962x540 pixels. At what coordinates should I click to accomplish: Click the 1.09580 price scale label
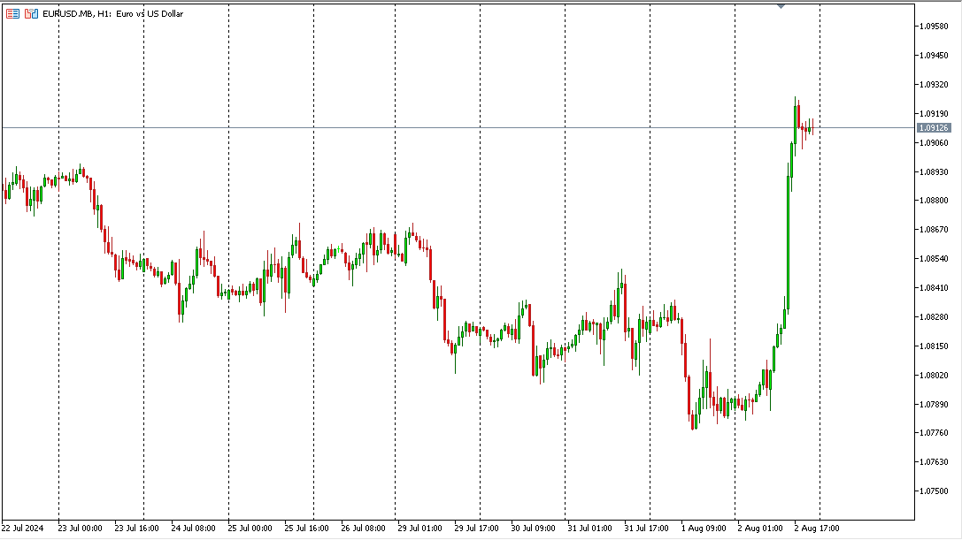click(x=933, y=27)
